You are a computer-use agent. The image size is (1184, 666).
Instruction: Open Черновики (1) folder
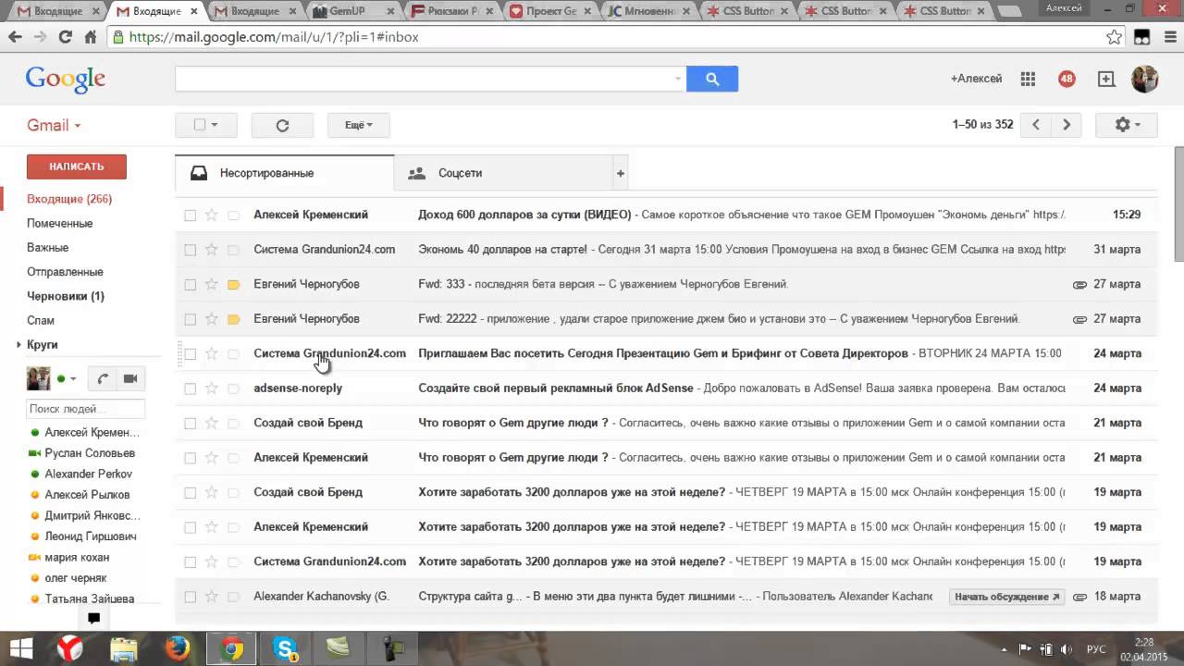[x=66, y=296]
